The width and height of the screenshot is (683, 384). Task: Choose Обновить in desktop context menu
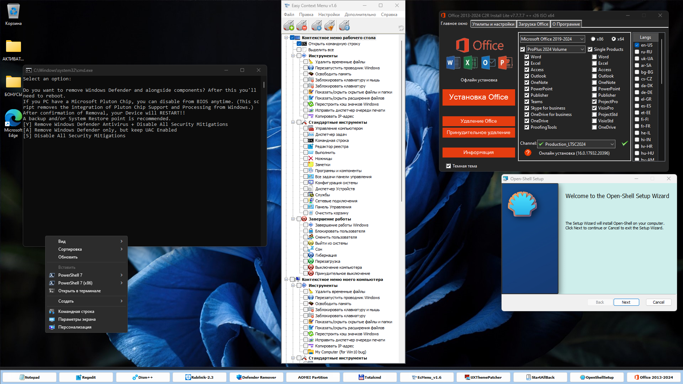(x=86, y=257)
